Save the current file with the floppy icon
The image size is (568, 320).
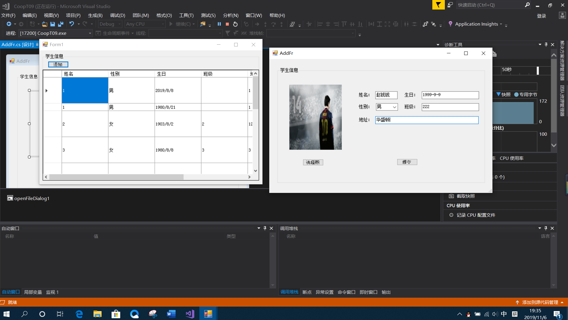pos(53,24)
